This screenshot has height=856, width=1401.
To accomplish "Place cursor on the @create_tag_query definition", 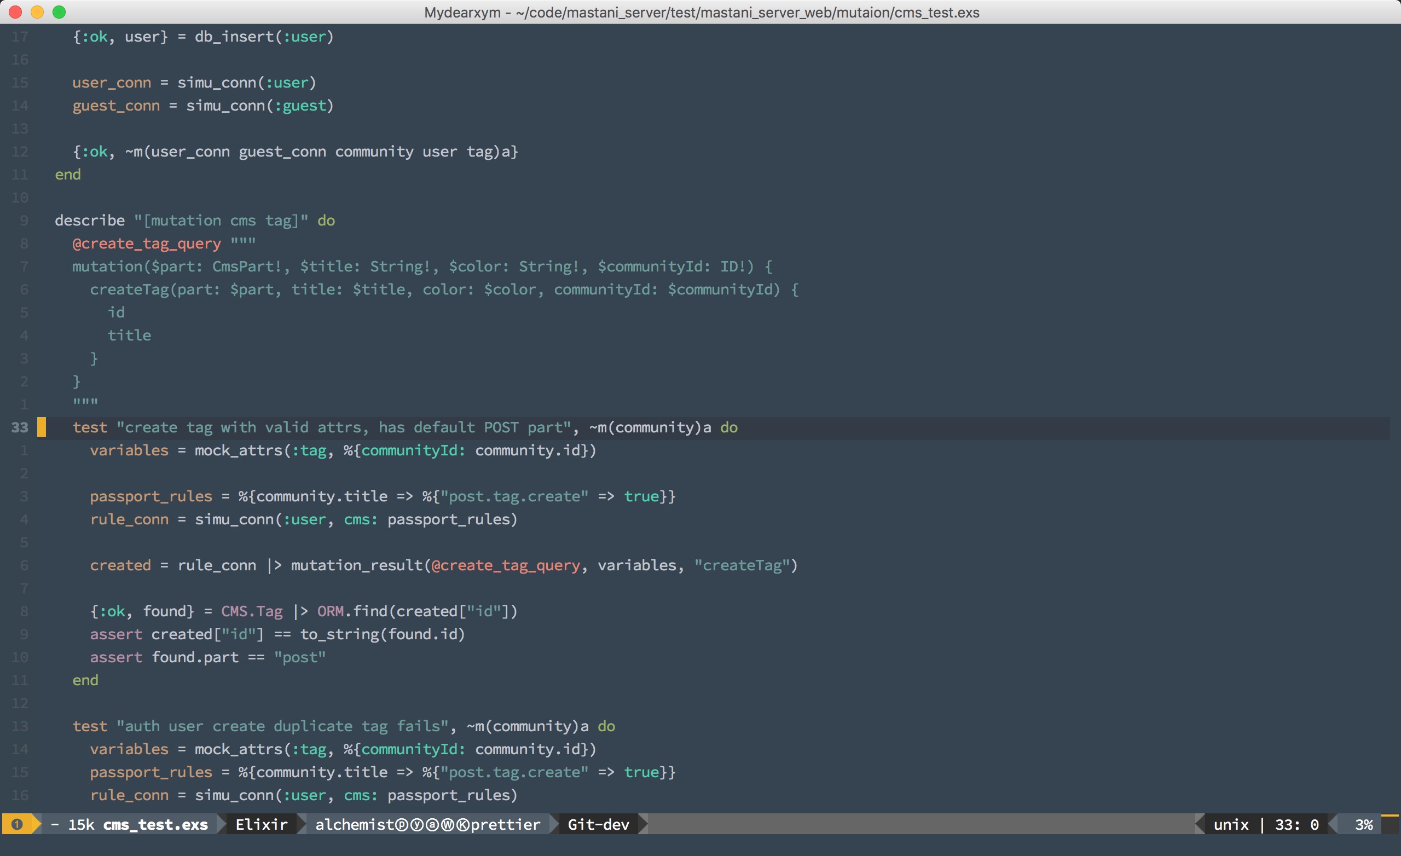I will [147, 244].
